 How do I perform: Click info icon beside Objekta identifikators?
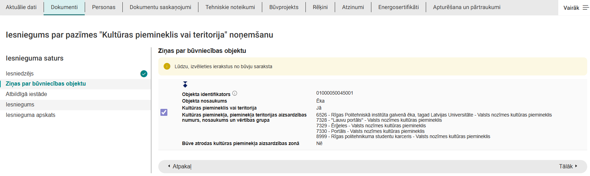tap(235, 93)
